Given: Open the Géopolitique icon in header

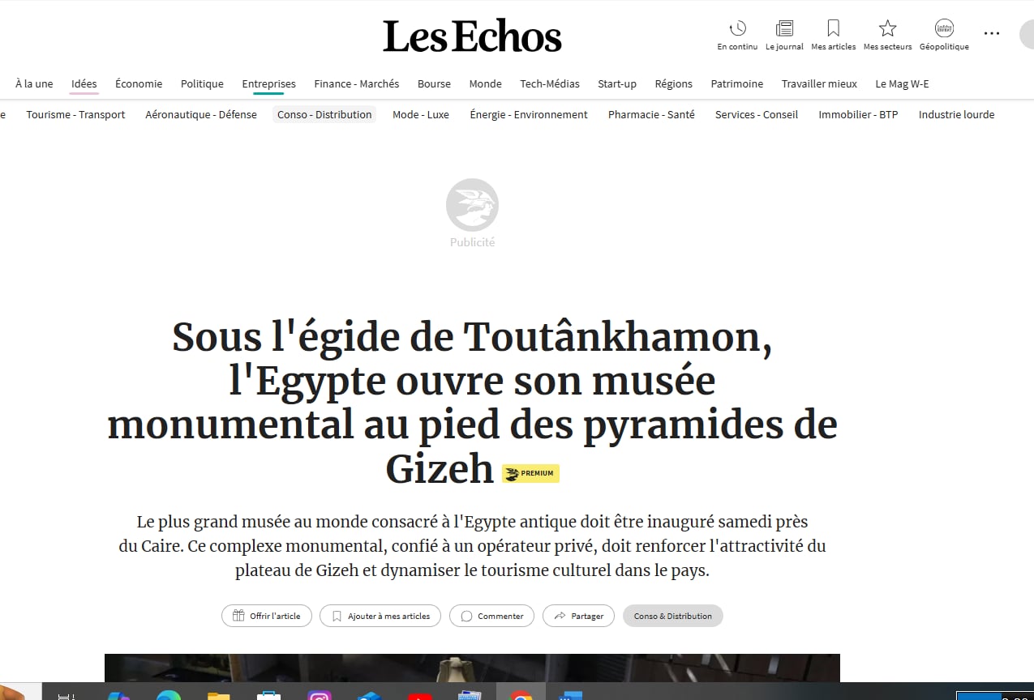Looking at the screenshot, I should [x=944, y=28].
